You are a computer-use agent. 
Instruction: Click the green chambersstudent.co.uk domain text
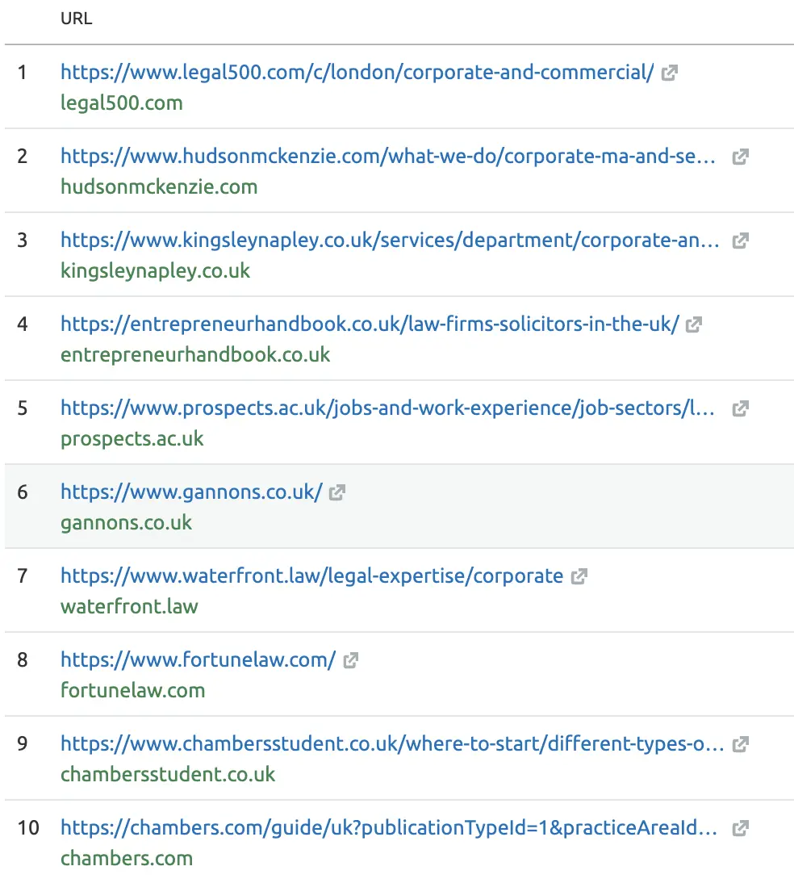pos(168,774)
